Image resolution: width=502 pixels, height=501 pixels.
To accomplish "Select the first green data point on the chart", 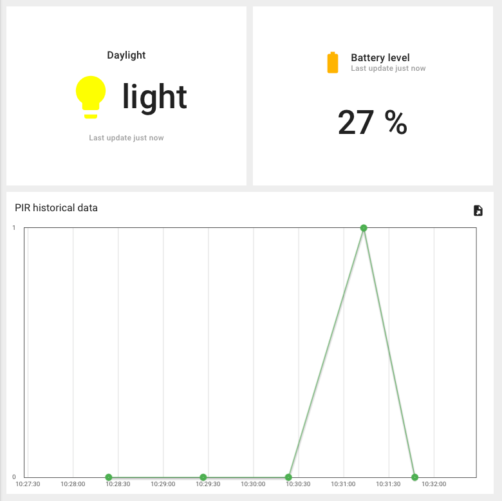I will pos(109,477).
